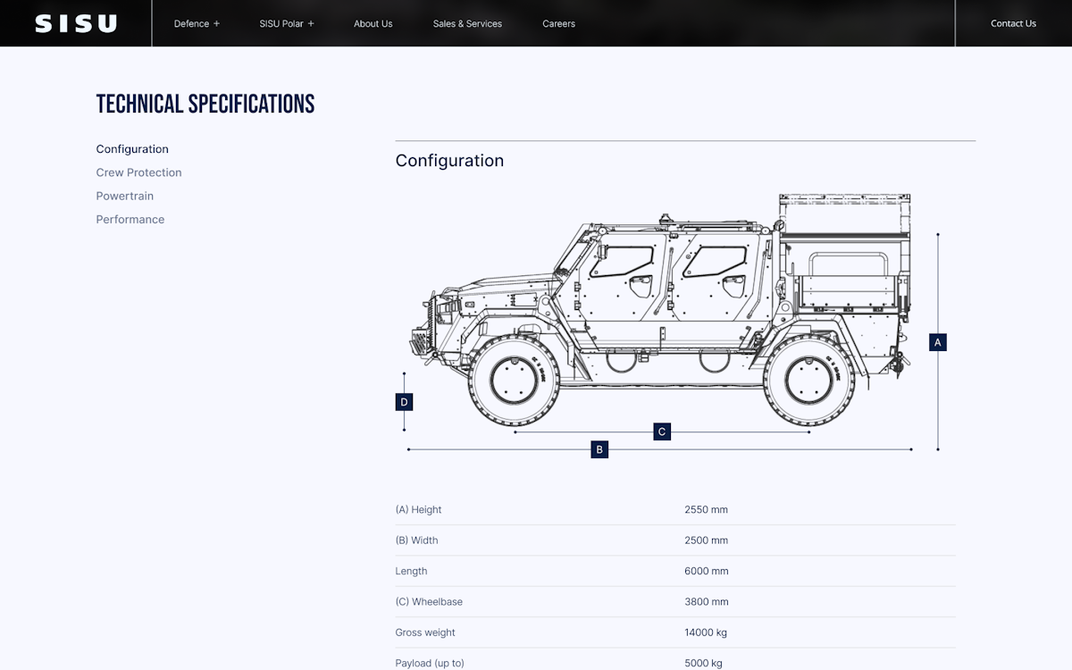Open the Careers page
1072x670 pixels.
[558, 23]
